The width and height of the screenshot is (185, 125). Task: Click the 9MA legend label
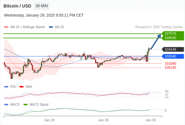point(29,87)
